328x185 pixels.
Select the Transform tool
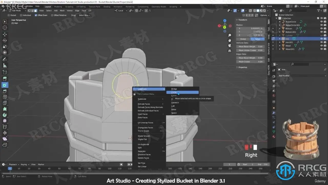pyautogui.click(x=5, y=52)
